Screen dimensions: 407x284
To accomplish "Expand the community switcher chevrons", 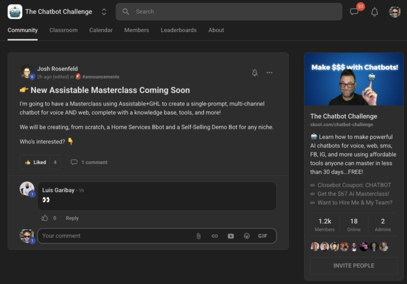I will point(104,12).
